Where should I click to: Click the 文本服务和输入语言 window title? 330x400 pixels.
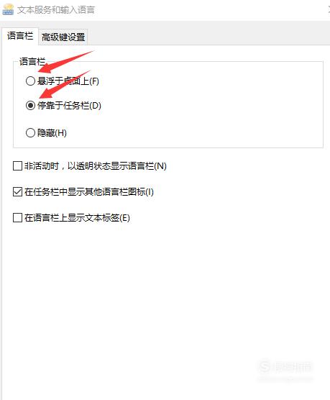(x=56, y=9)
